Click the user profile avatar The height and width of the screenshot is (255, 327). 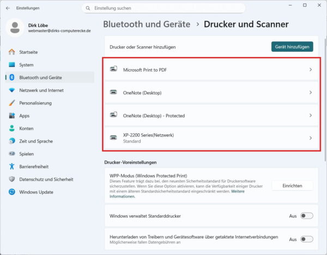tap(15, 28)
